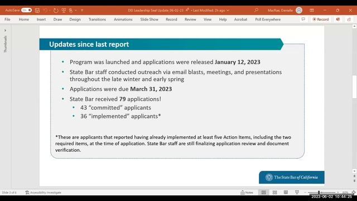Viewport: 357px width, 201px height.
Task: Click the vertical scrollbar down arrow
Action: pyautogui.click(x=355, y=171)
